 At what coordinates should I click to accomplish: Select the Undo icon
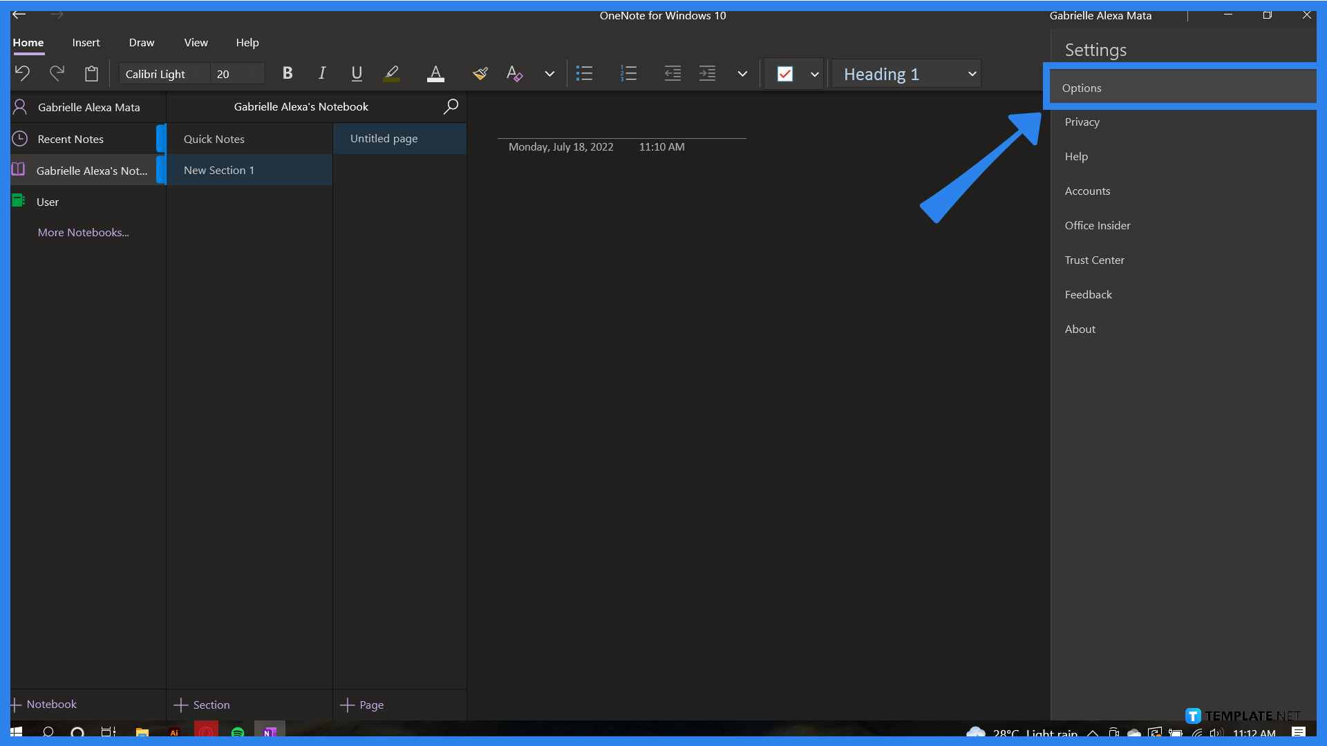tap(22, 73)
